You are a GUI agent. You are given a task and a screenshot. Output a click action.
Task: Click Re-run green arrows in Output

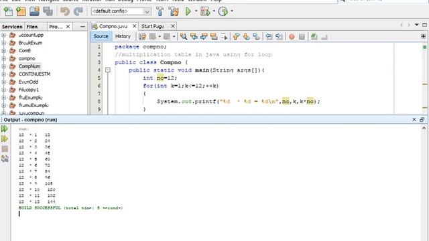click(x=5, y=129)
